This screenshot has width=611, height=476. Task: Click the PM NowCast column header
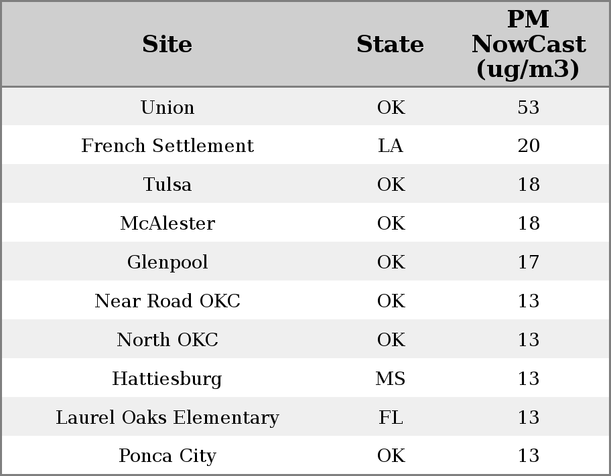tap(528, 44)
